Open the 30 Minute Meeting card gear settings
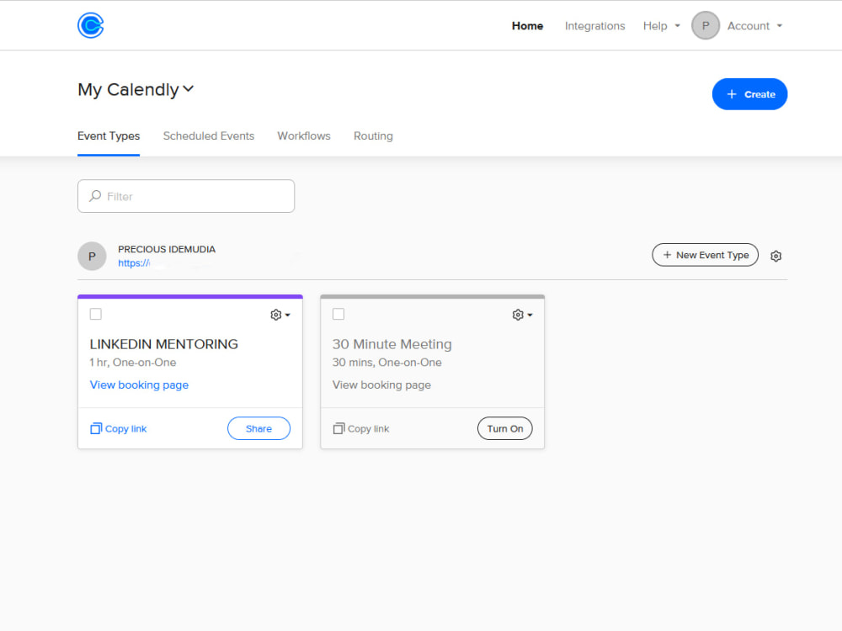Image resolution: width=842 pixels, height=631 pixels. [522, 315]
